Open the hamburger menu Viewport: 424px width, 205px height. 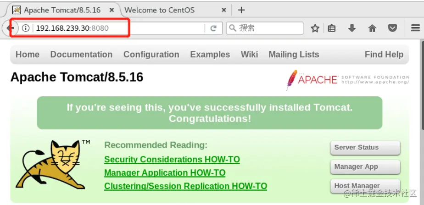415,28
